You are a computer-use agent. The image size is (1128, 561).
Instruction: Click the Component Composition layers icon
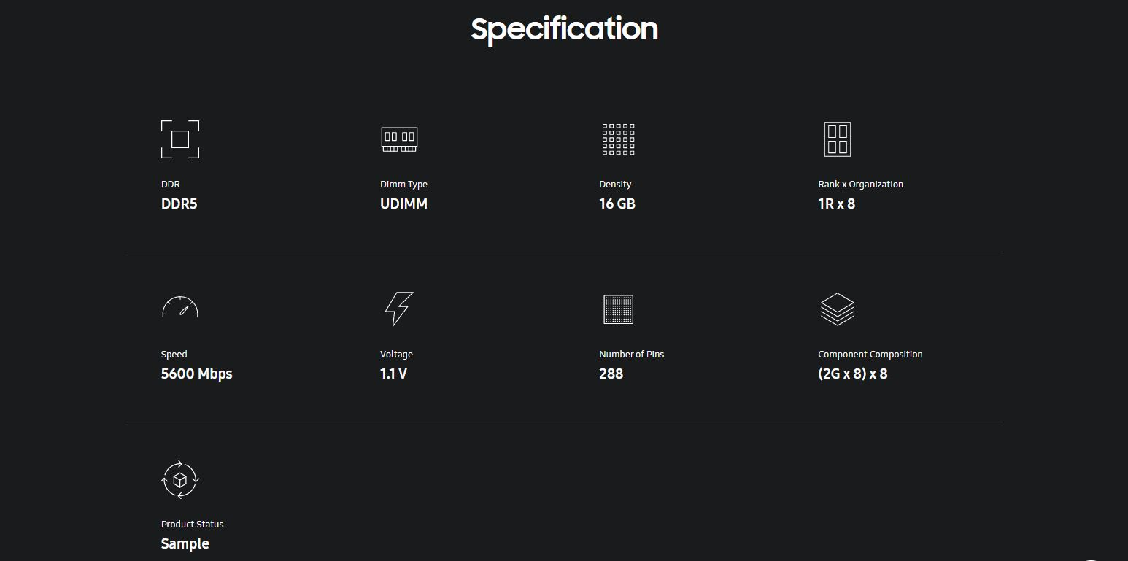tap(837, 309)
